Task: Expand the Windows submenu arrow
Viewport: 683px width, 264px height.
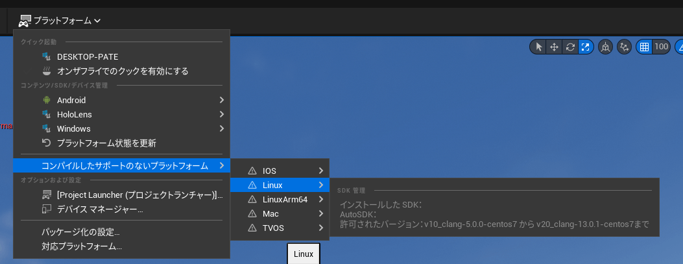Action: [222, 129]
